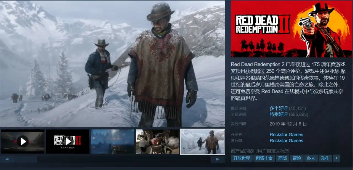Click the 该产品的热门用户自定义标签 heading

coord(261,151)
